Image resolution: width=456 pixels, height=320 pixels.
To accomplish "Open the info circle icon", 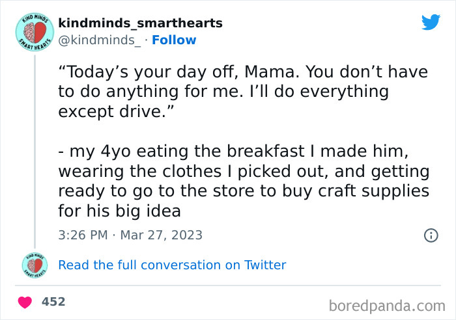I will coord(431,235).
